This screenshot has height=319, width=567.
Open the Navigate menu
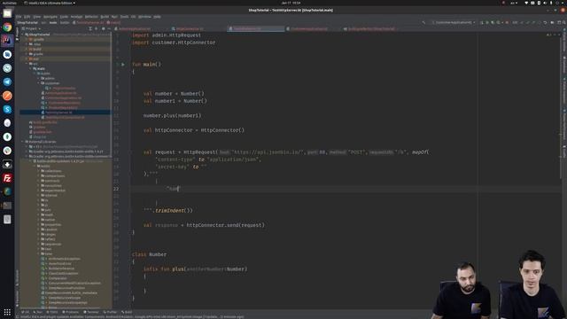coord(50,17)
